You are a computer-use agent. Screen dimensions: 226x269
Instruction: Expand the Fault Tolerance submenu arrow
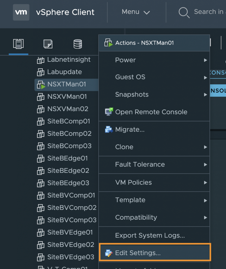[x=206, y=165]
